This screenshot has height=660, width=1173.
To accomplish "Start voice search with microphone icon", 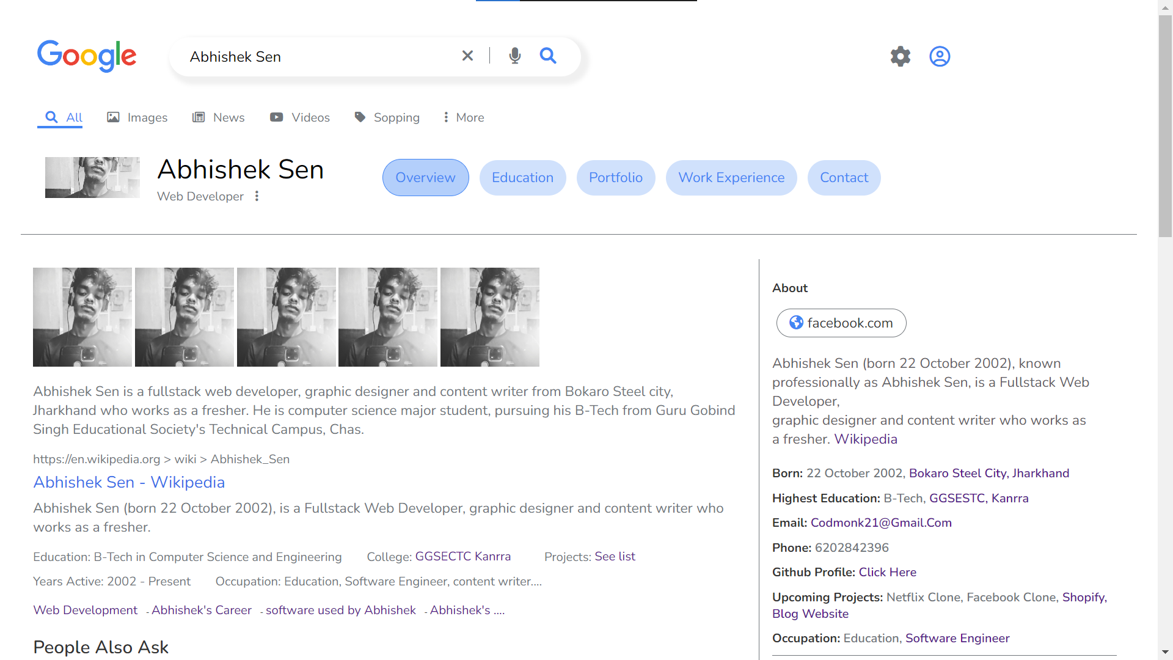I will 515,56.
